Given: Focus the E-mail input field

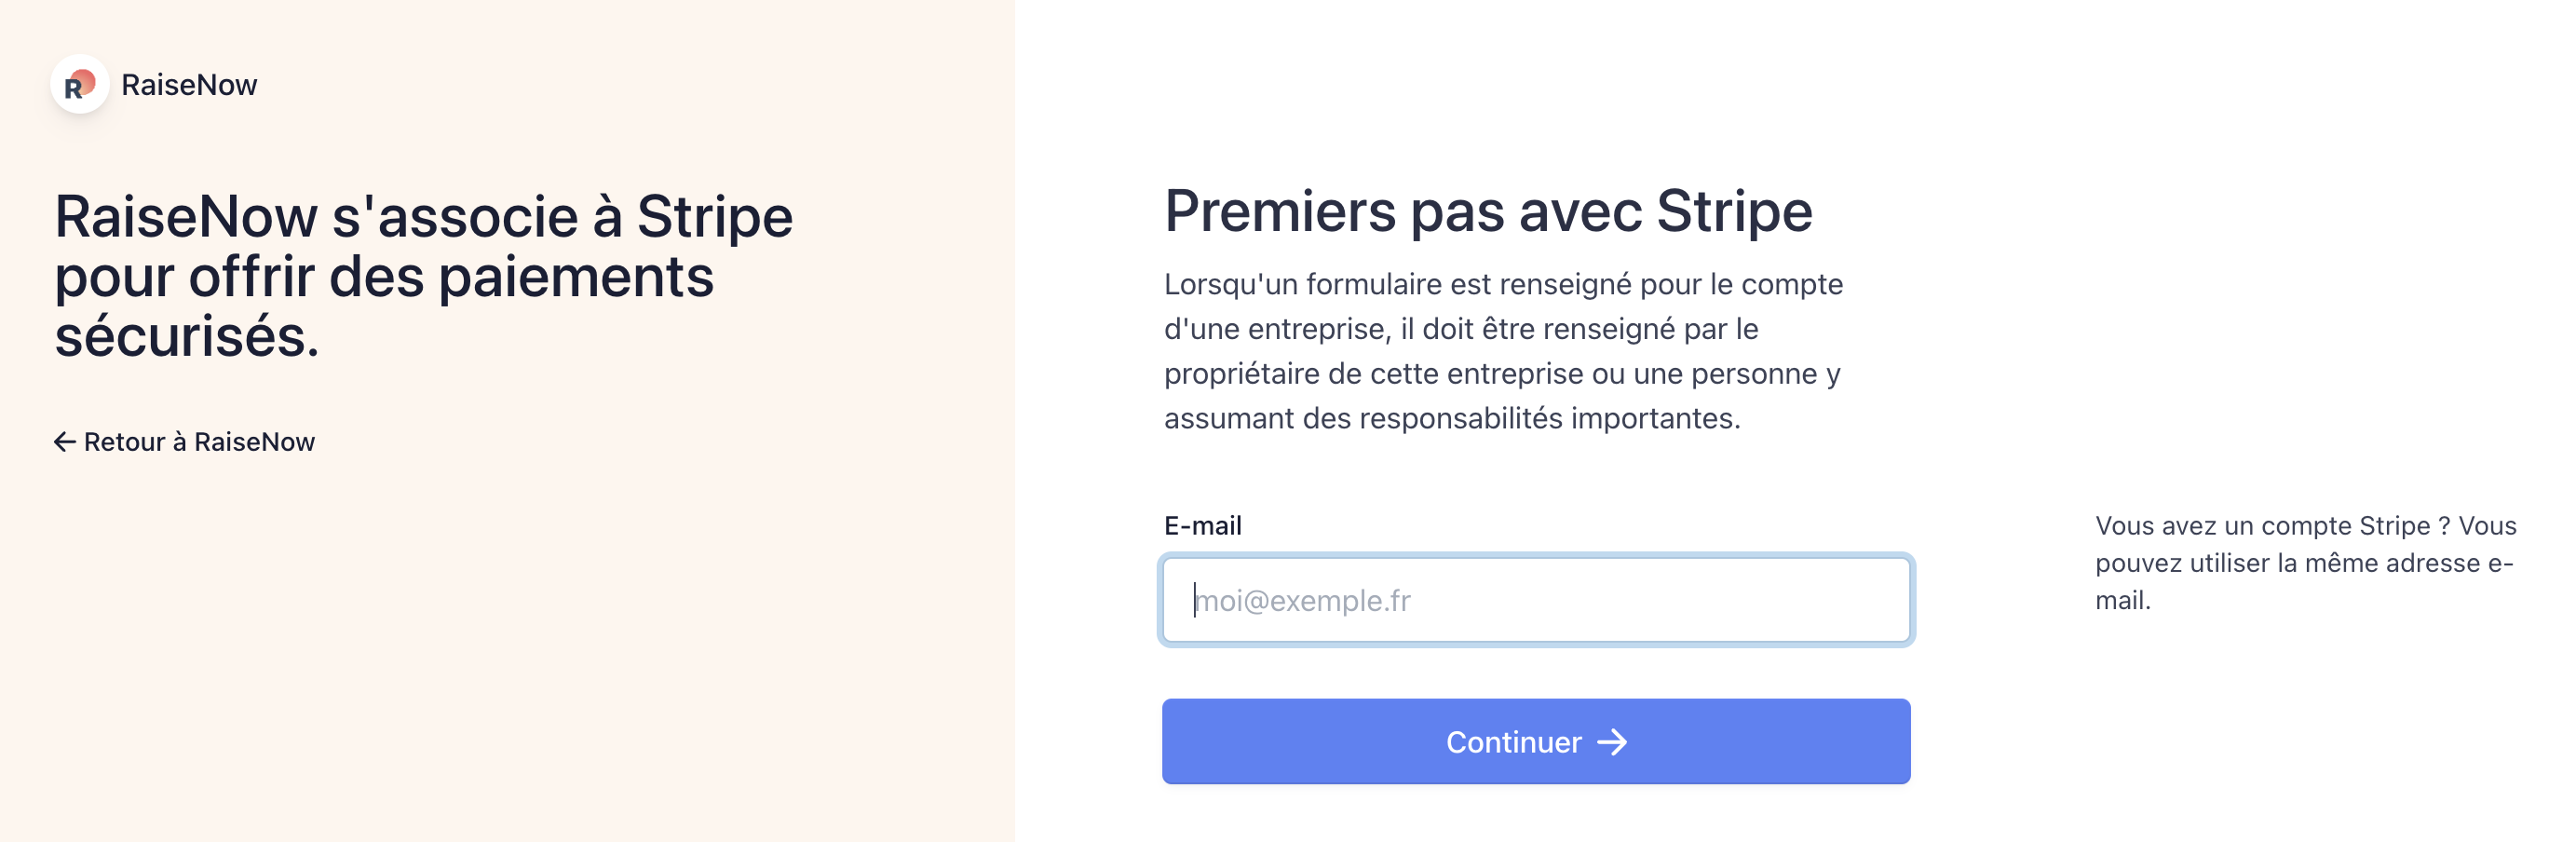Looking at the screenshot, I should pos(1536,600).
